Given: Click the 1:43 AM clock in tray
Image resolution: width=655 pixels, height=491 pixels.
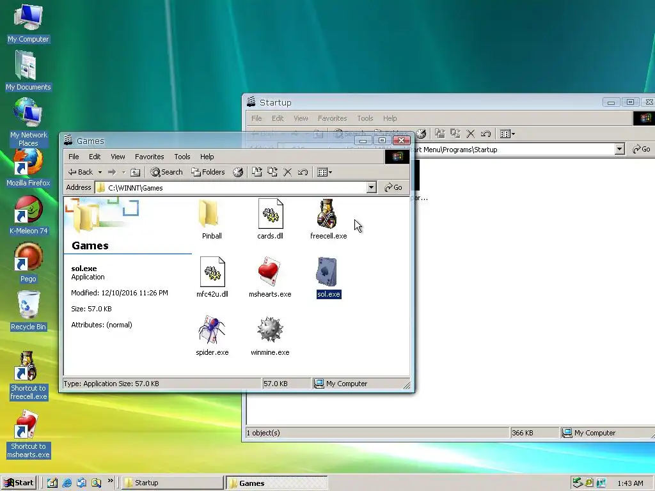Looking at the screenshot, I should (x=630, y=483).
